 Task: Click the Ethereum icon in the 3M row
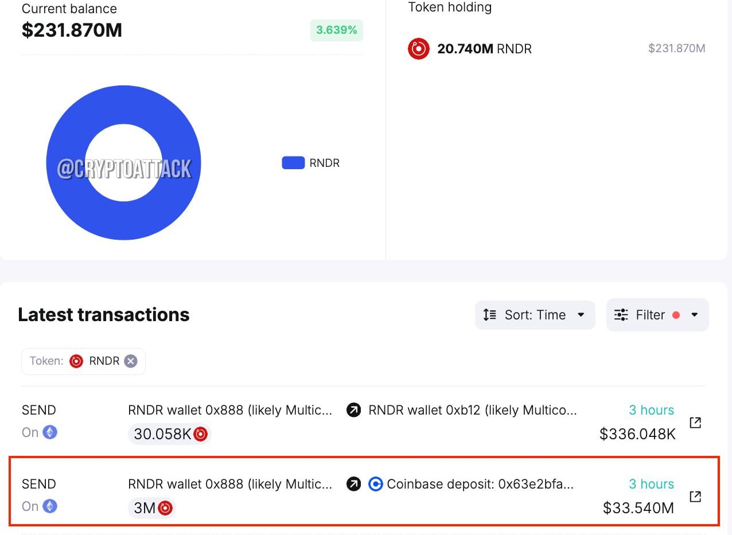point(50,506)
